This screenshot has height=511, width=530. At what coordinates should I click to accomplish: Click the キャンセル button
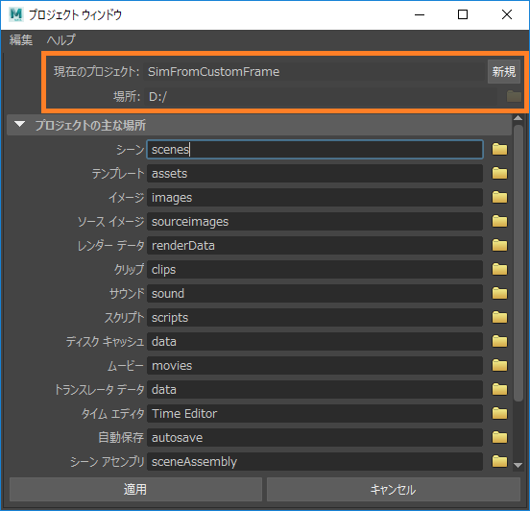[x=394, y=489]
